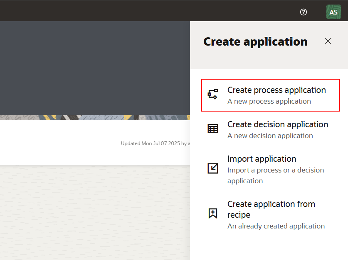Click the recipe bookmark icon

tap(213, 213)
